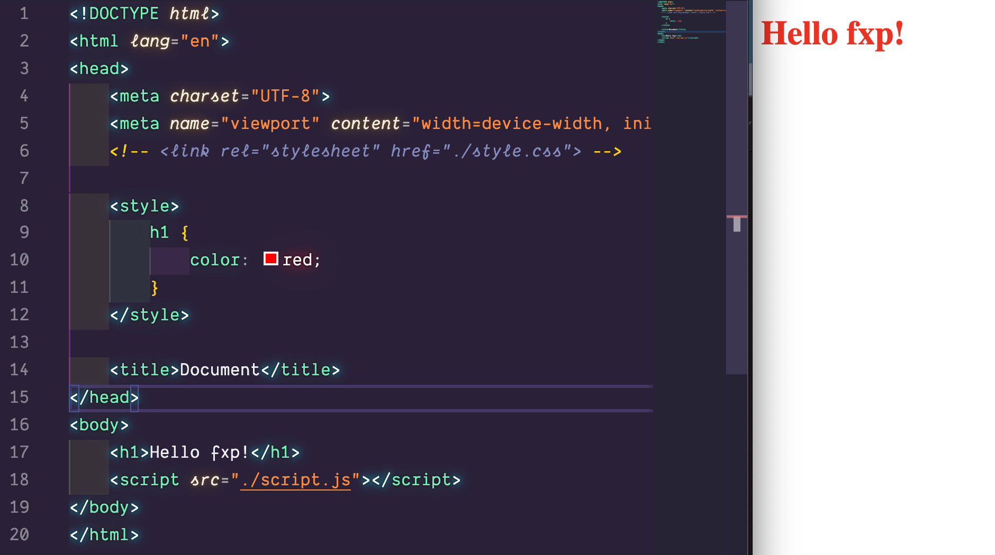The width and height of the screenshot is (995, 555).
Task: Click the opening <body> tag on line 16
Action: pyautogui.click(x=98, y=424)
